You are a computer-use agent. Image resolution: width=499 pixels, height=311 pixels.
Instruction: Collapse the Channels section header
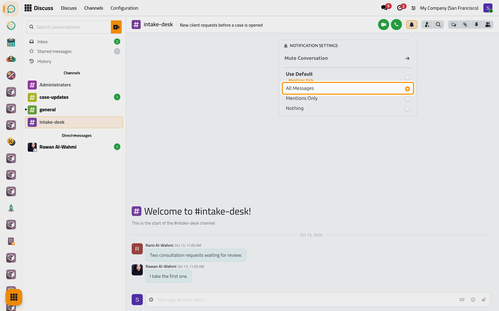click(72, 73)
